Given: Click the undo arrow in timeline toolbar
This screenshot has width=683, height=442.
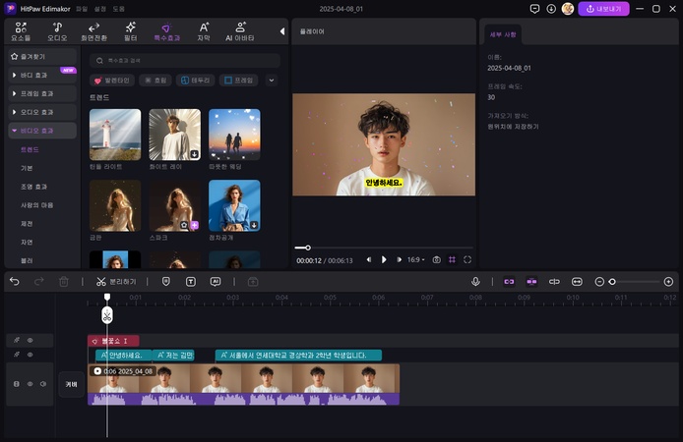Looking at the screenshot, I should coord(14,281).
